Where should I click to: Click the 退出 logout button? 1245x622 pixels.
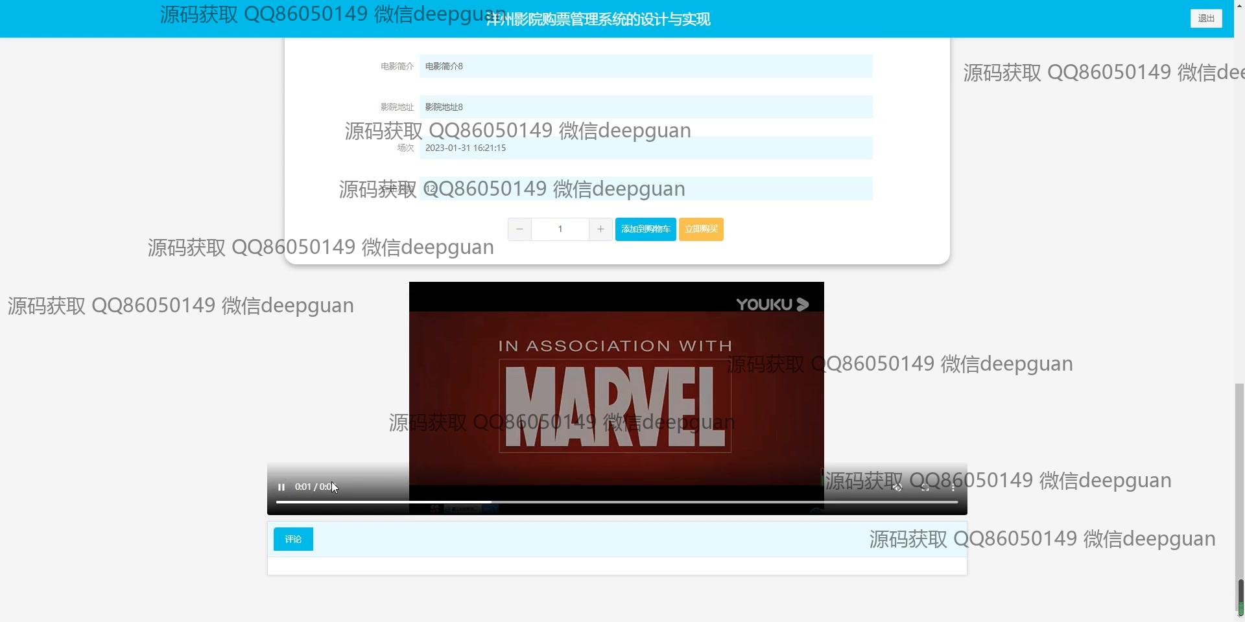point(1206,19)
